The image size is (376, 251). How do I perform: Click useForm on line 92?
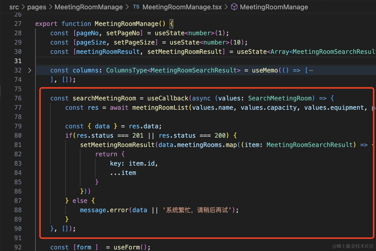point(126,247)
